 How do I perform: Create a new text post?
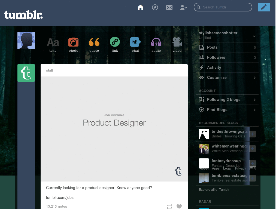coord(53,45)
